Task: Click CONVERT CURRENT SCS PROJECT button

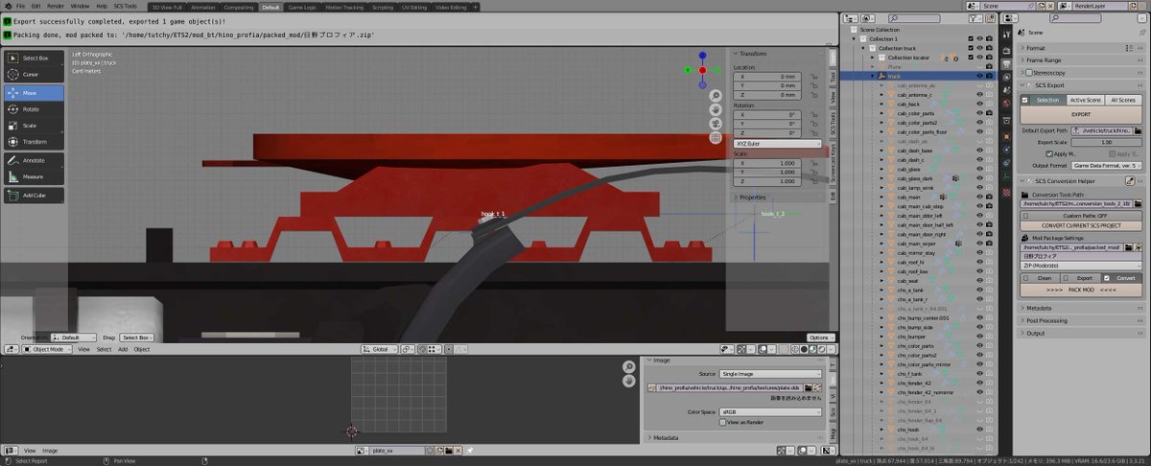Action: coord(1081,225)
